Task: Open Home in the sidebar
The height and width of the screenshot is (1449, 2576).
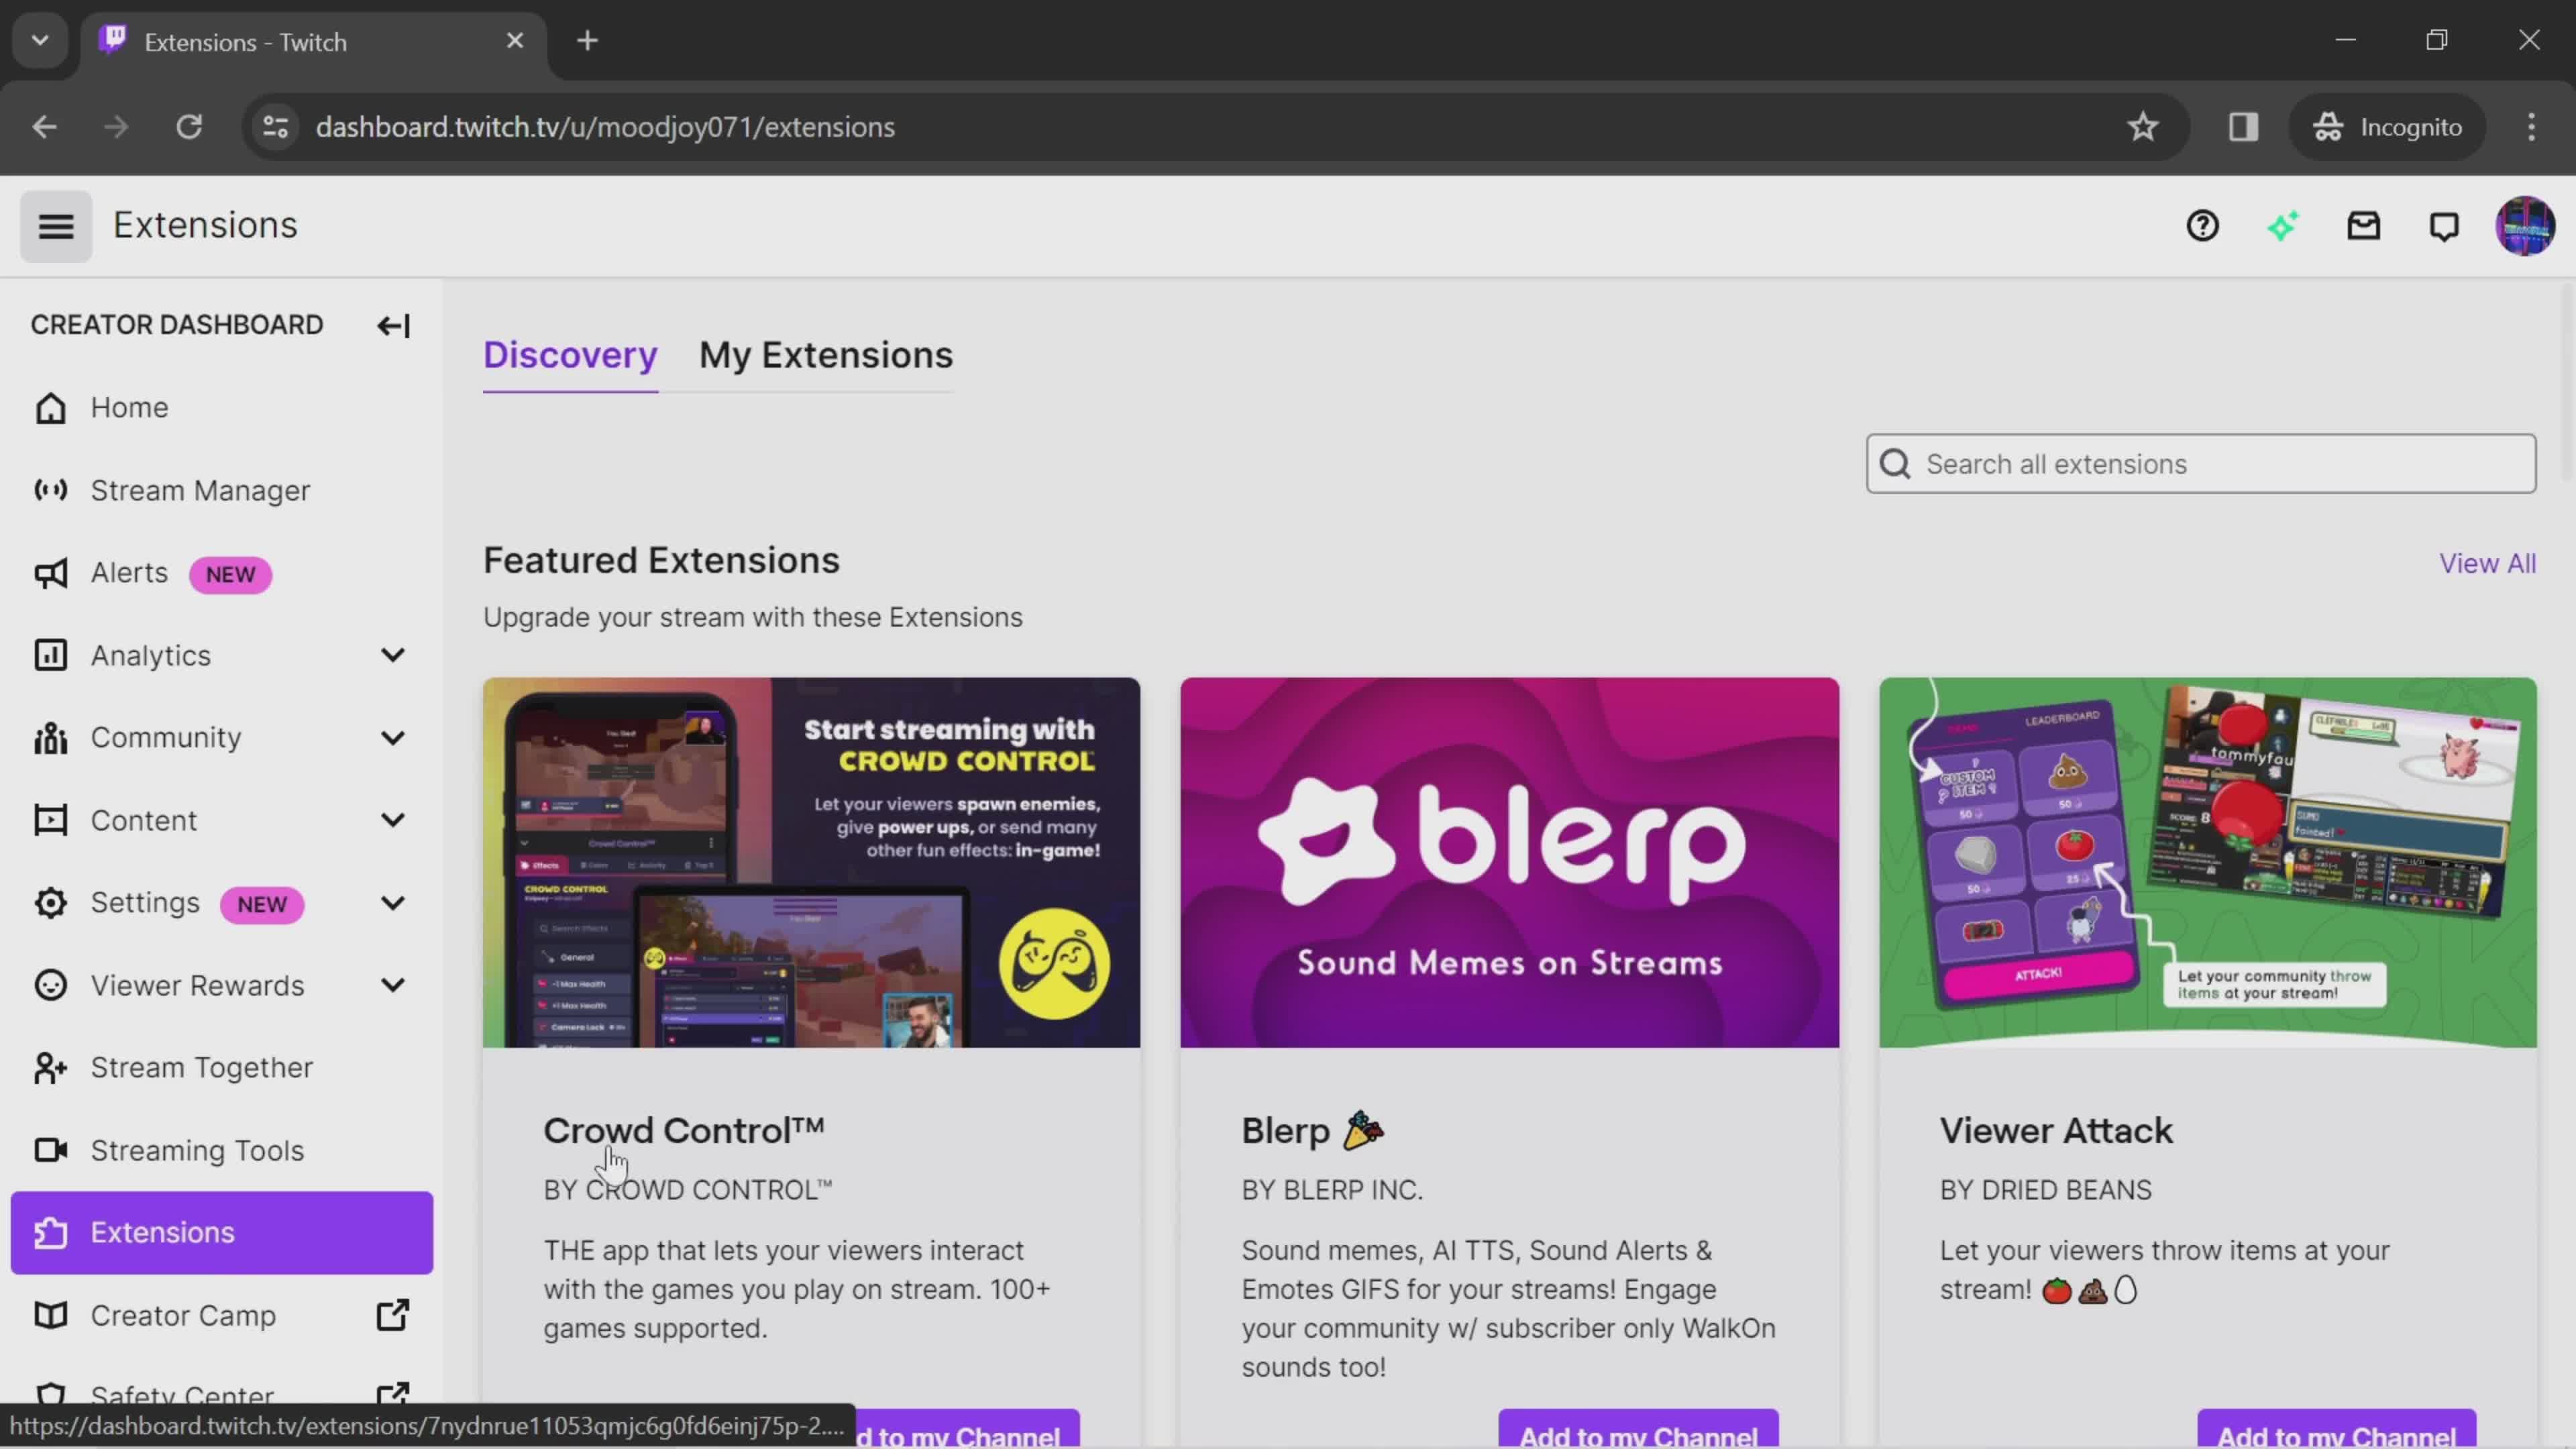Action: pos(221,408)
